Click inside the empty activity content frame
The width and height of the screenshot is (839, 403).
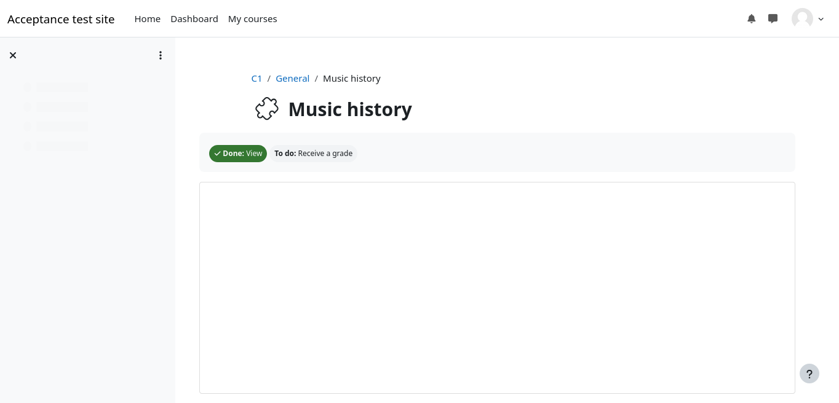tap(497, 288)
